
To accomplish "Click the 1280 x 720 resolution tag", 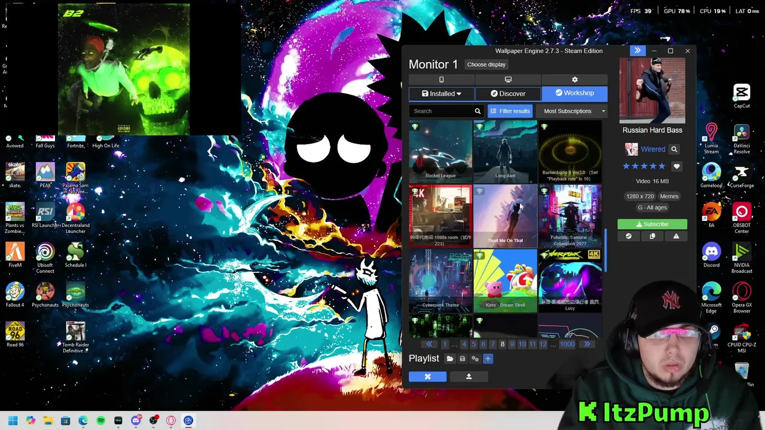I will 639,196.
